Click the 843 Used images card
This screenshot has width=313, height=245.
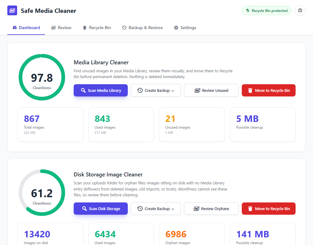(121, 124)
